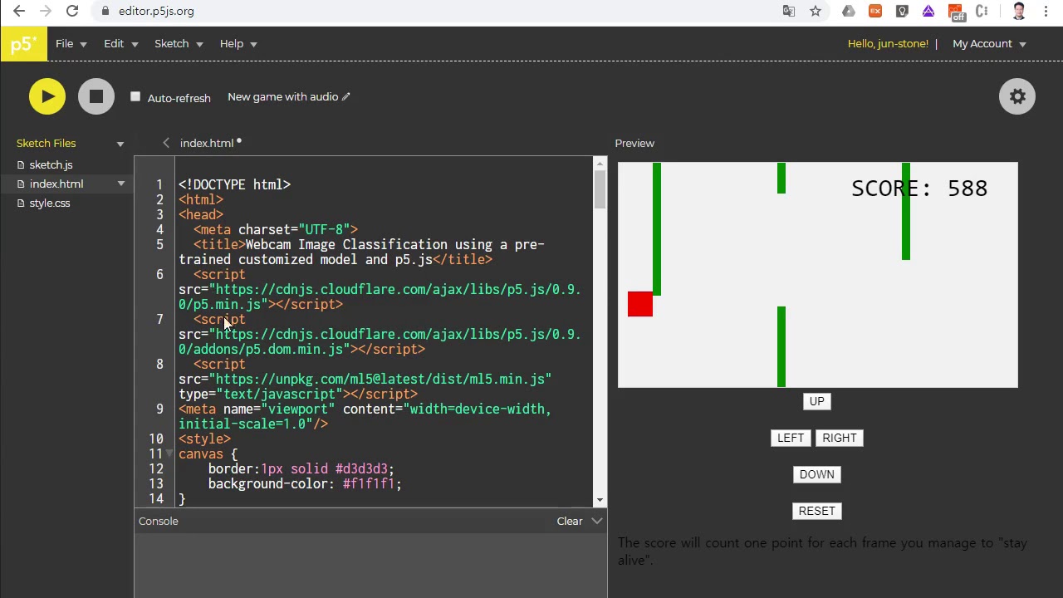Image resolution: width=1063 pixels, height=598 pixels.
Task: Open the My Account dropdown
Action: coord(989,44)
